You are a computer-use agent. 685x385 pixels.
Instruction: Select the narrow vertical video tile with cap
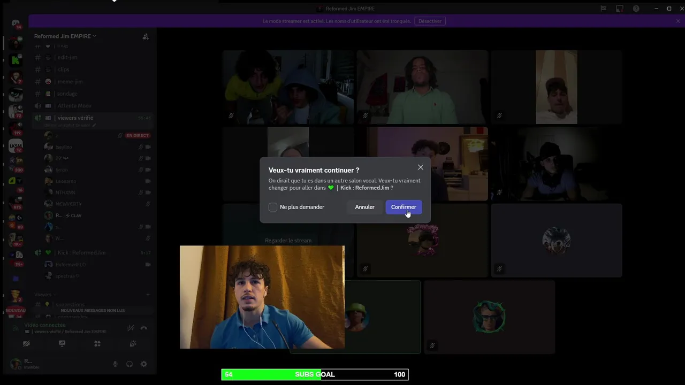pos(557,87)
